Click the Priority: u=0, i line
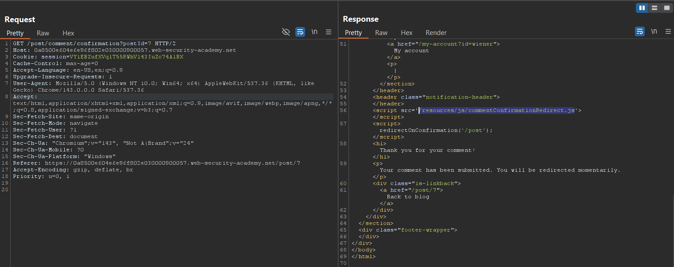Viewport: 674px width, 267px height. pyautogui.click(x=41, y=177)
